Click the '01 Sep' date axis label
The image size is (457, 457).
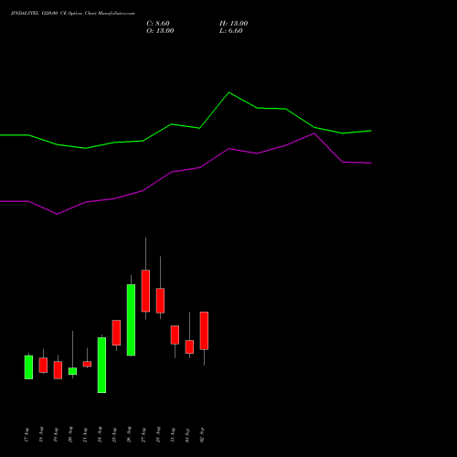click(187, 435)
